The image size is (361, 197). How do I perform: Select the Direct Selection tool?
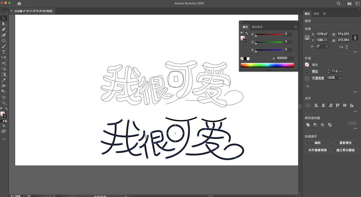click(x=4, y=24)
